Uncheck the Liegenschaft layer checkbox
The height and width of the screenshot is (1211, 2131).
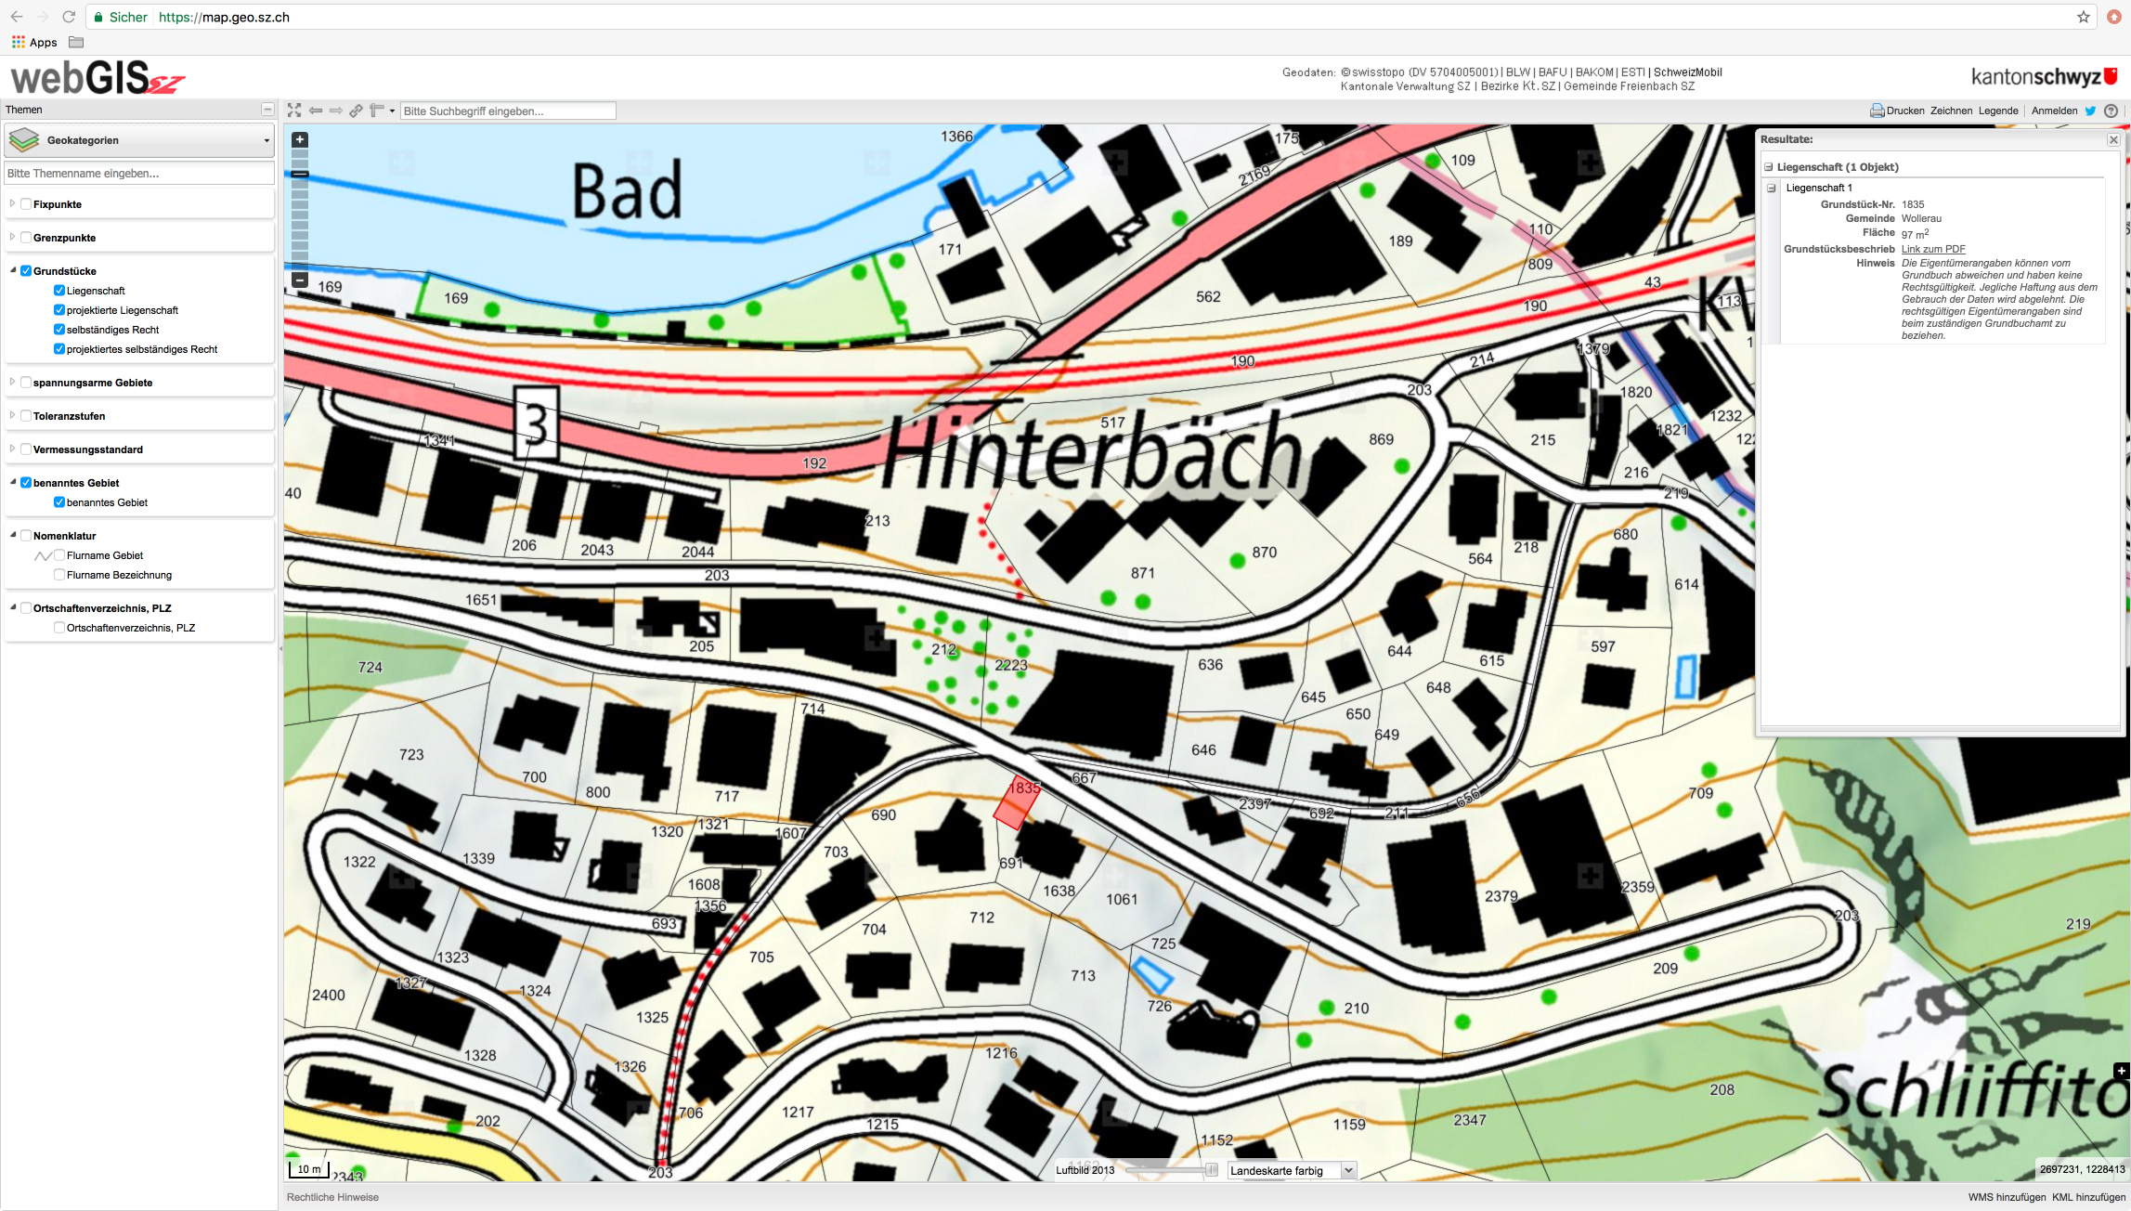click(59, 291)
